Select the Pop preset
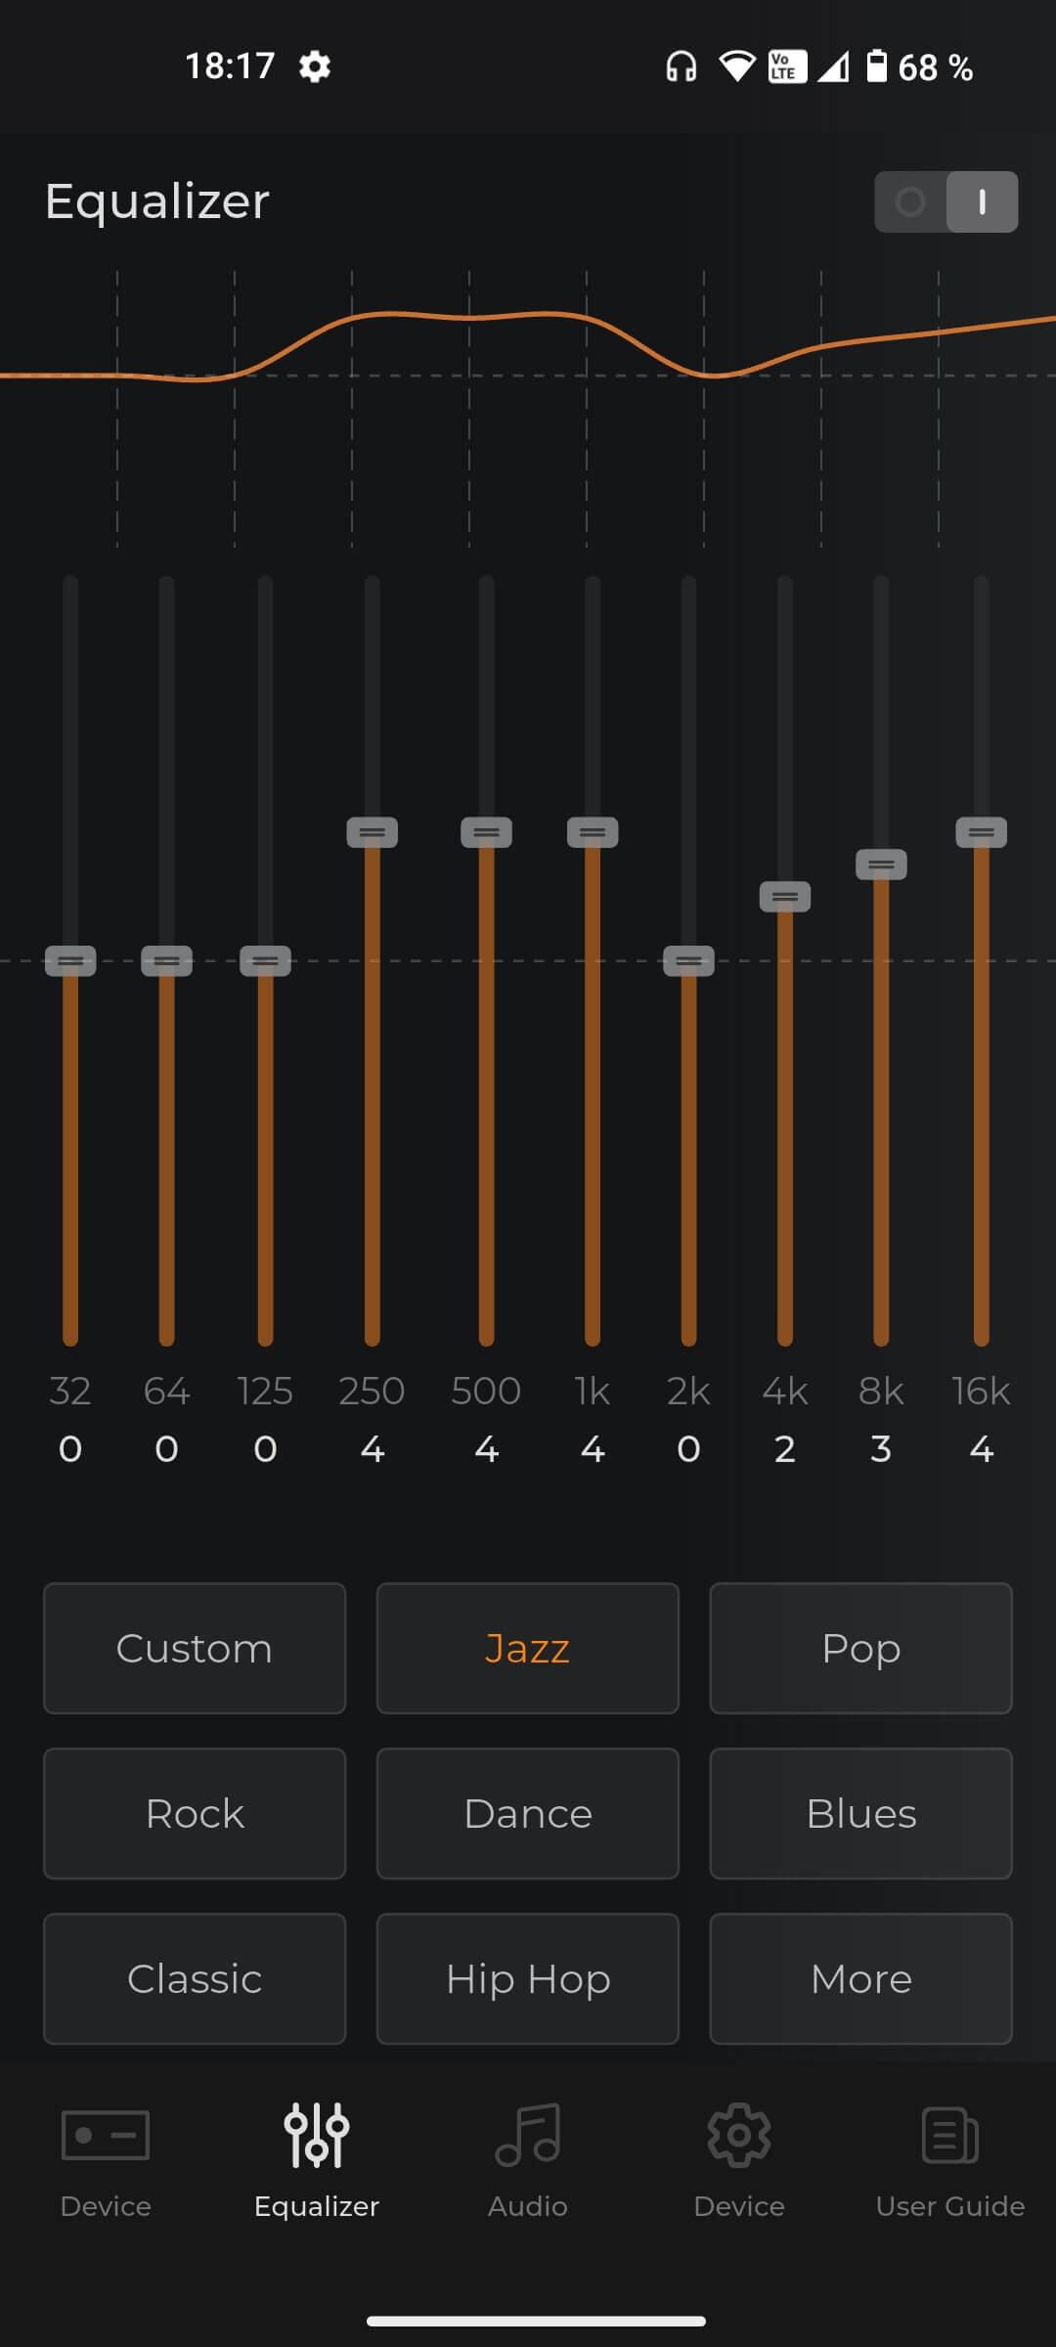The height and width of the screenshot is (2347, 1056). (x=860, y=1649)
